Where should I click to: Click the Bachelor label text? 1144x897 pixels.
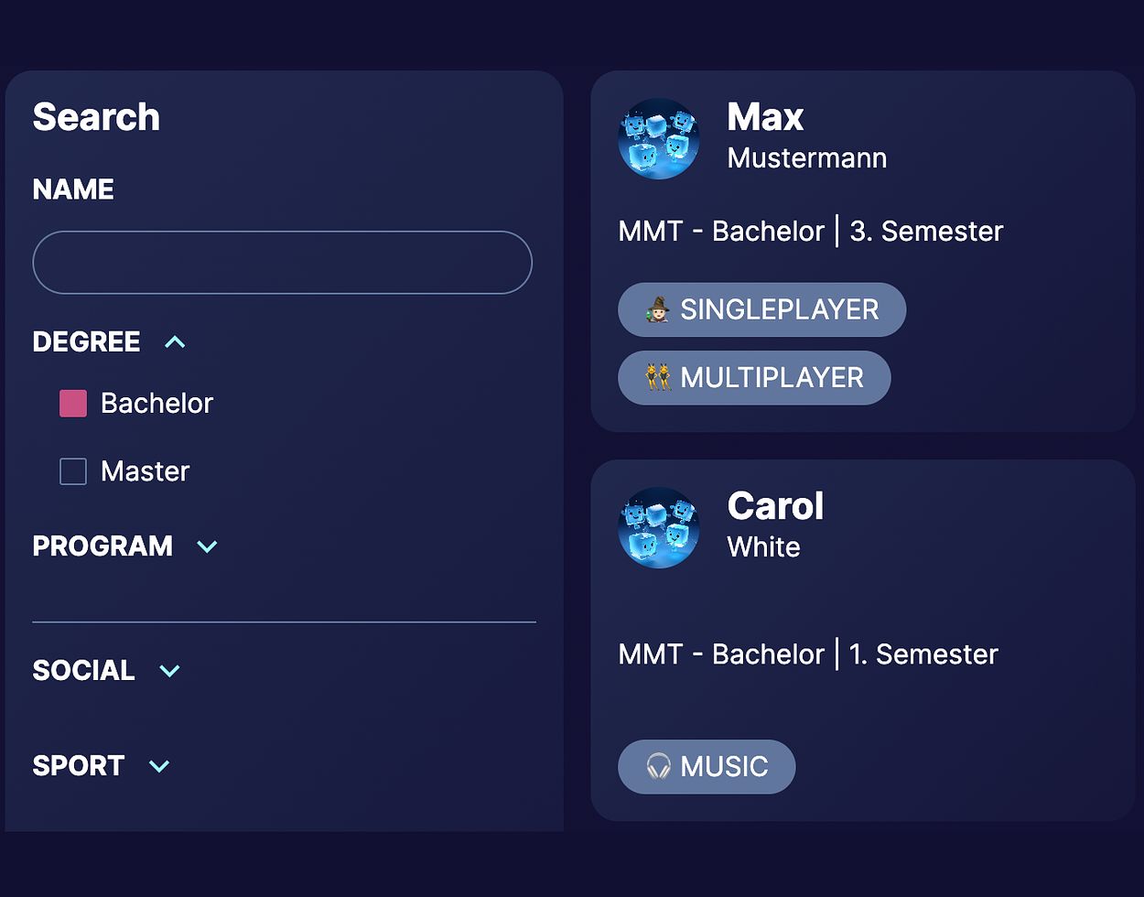156,403
